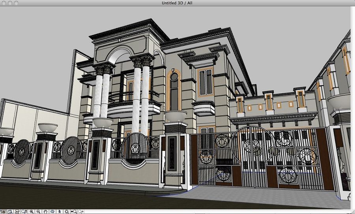Click the set zoom value magnifier icon
Screen dimensions: 355x214
(24, 212)
